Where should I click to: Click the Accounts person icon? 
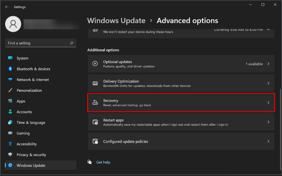(10, 112)
